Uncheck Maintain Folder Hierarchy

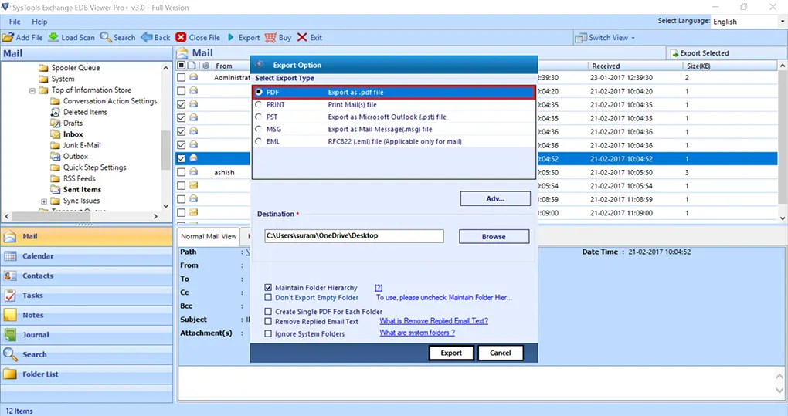(268, 288)
